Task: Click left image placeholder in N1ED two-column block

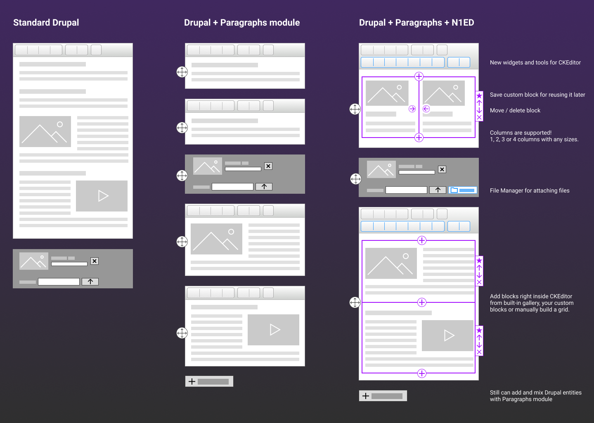Action: [x=387, y=93]
